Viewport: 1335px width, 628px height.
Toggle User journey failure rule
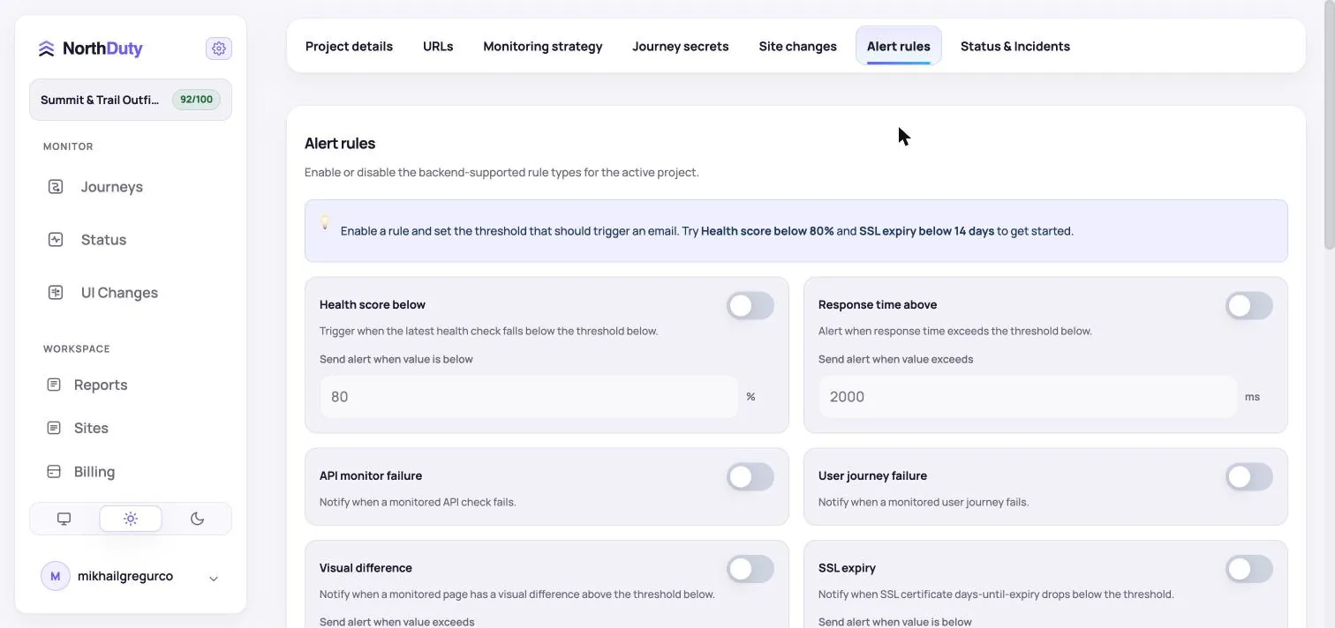point(1249,477)
